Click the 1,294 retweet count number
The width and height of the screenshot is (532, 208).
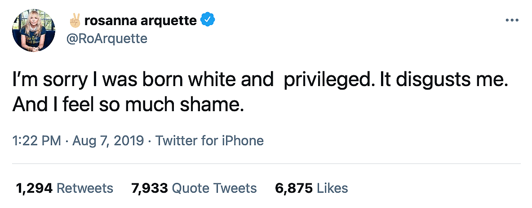click(x=35, y=188)
